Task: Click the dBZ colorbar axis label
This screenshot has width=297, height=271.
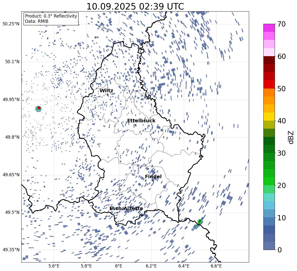Action: click(x=291, y=137)
